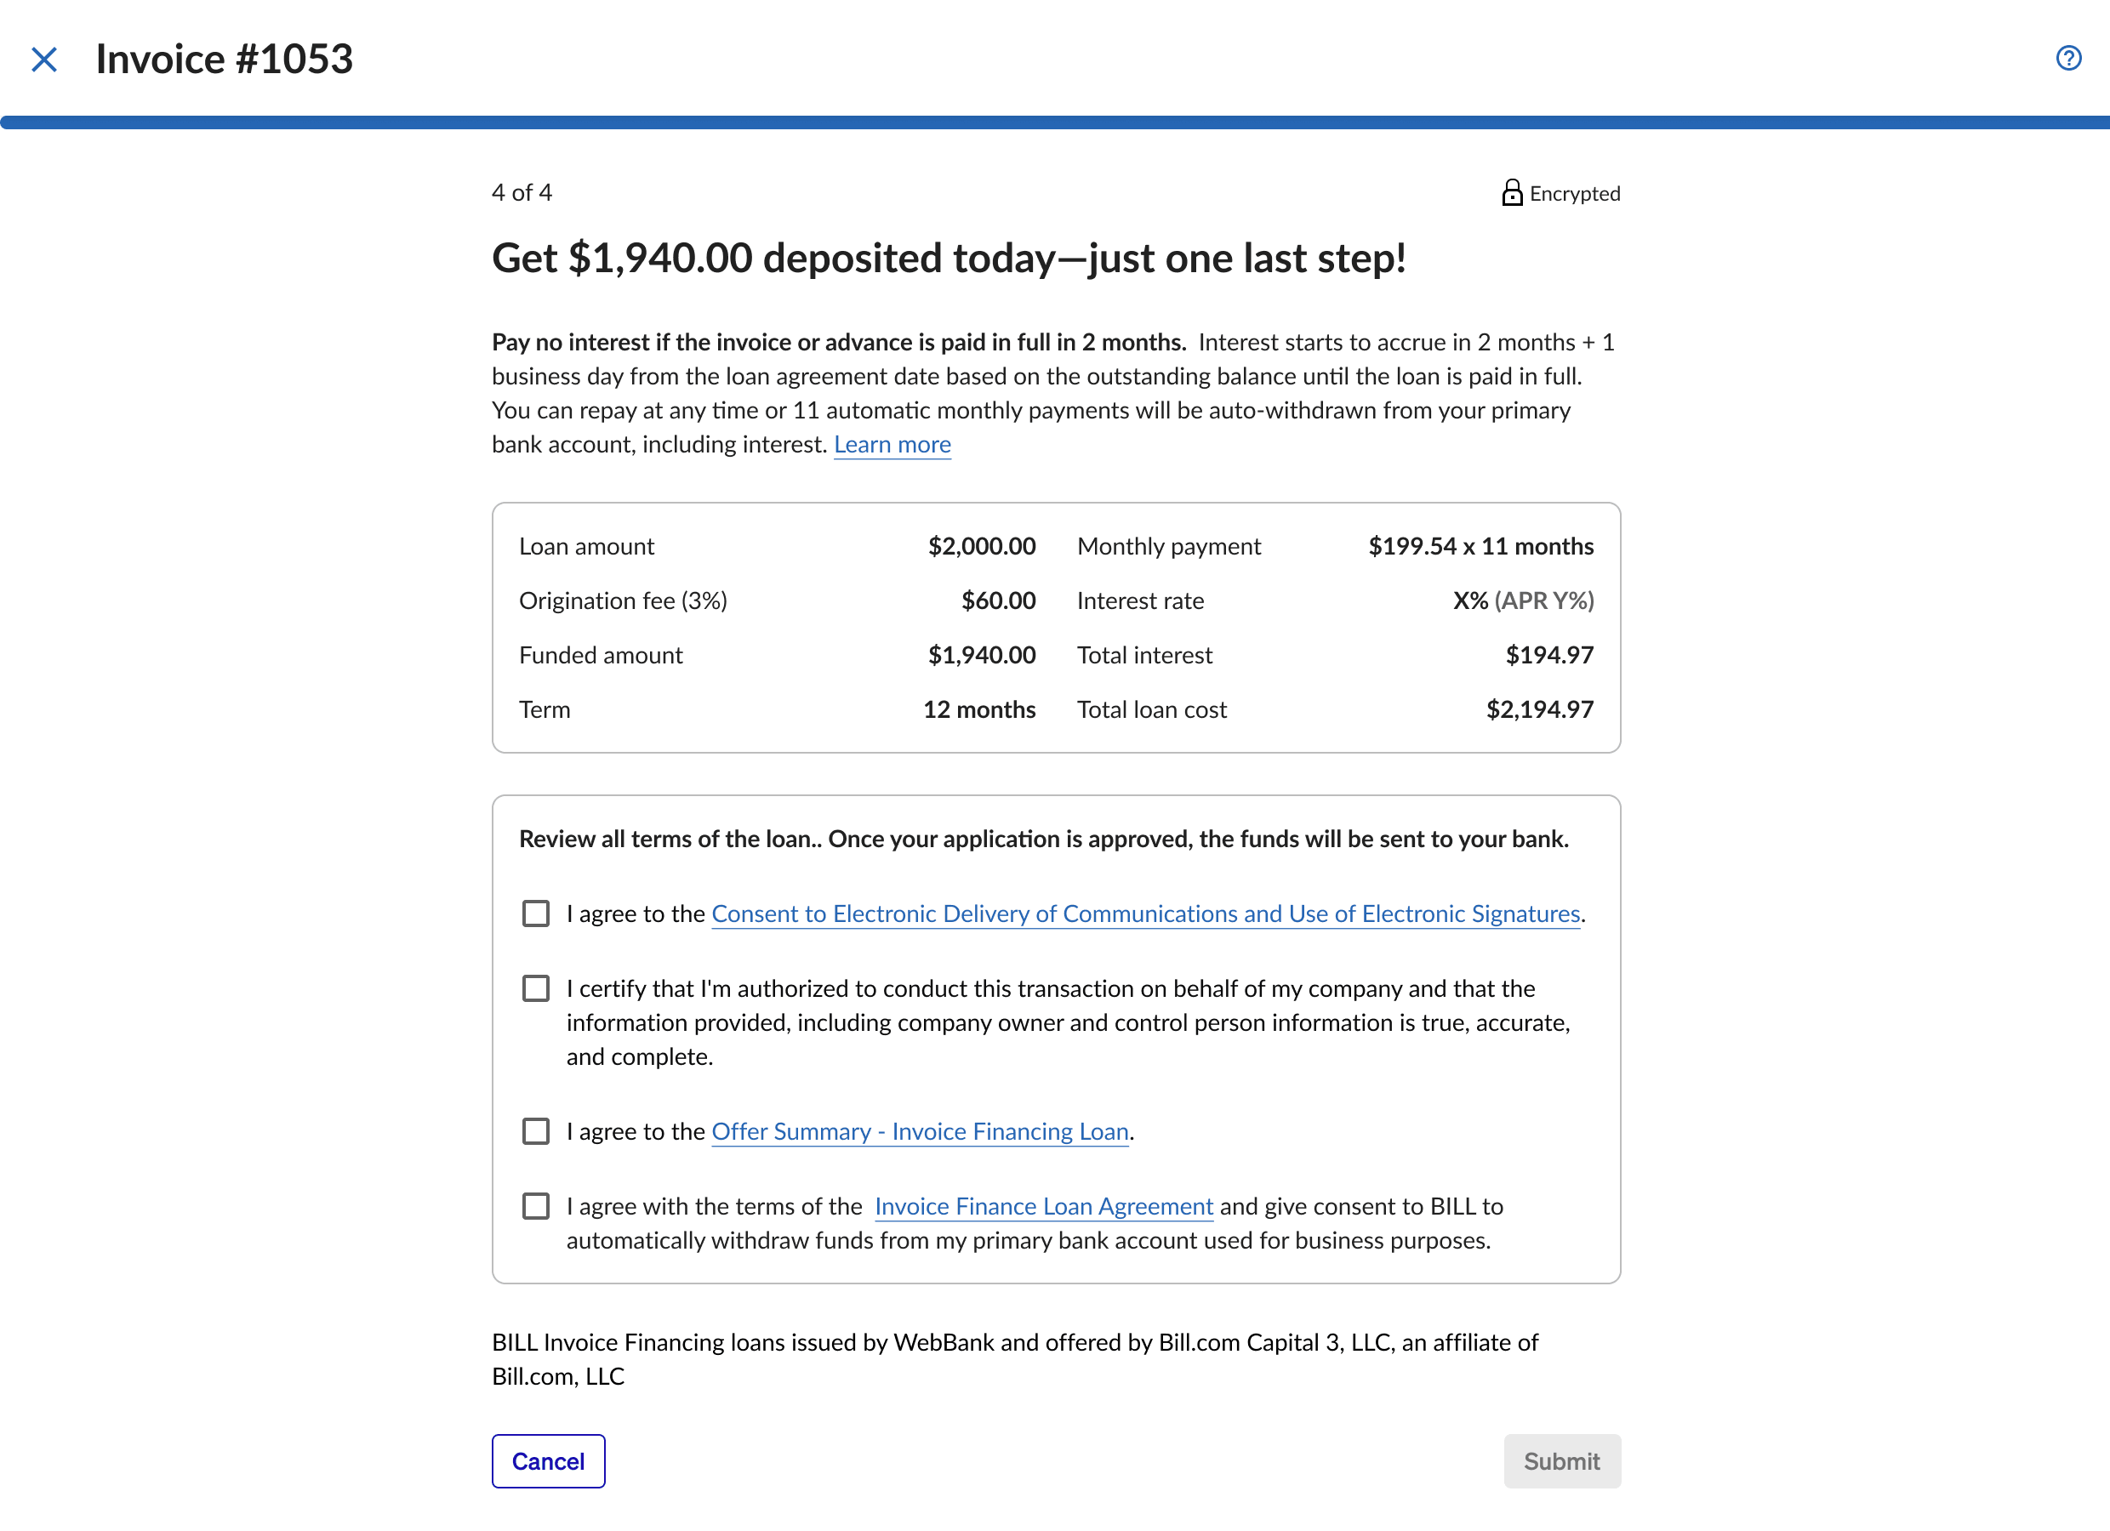
Task: Click the Encrypted lock icon
Action: pyautogui.click(x=1512, y=192)
